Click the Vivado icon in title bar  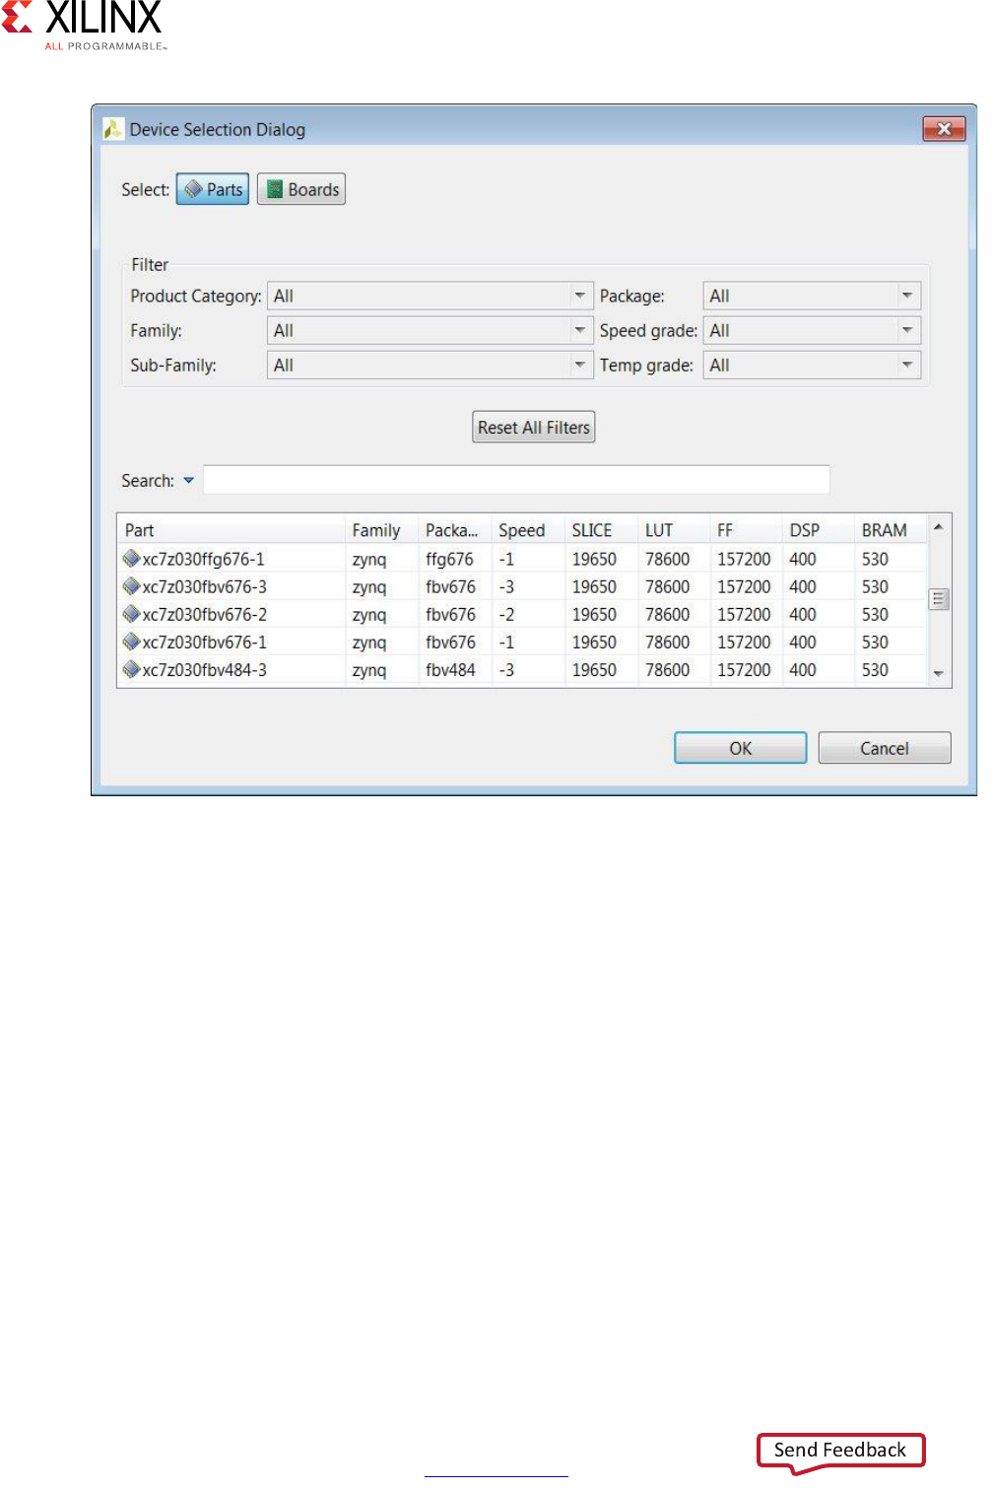[113, 128]
